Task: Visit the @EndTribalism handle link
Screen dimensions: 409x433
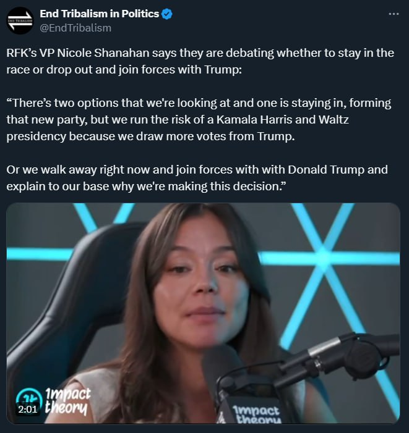Action: point(75,28)
